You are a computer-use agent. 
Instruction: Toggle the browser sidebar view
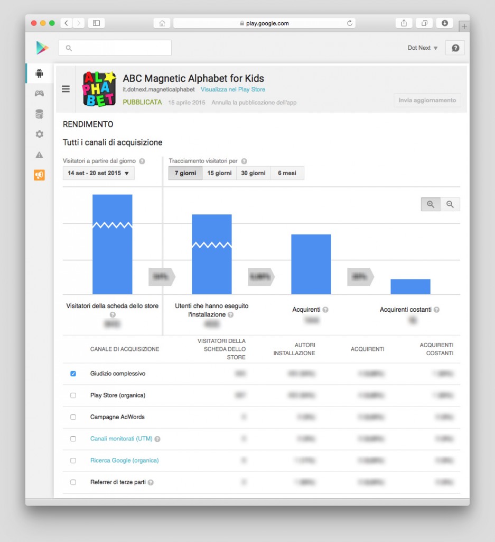pyautogui.click(x=97, y=23)
